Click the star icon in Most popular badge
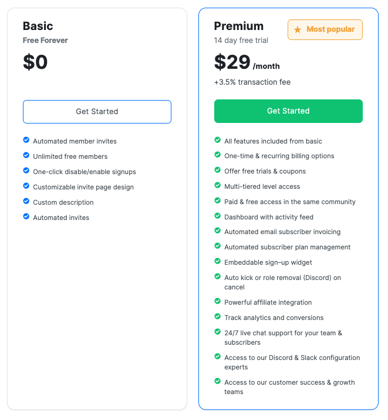388x420 pixels. [x=298, y=29]
